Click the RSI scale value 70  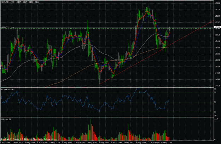pos(215,93)
